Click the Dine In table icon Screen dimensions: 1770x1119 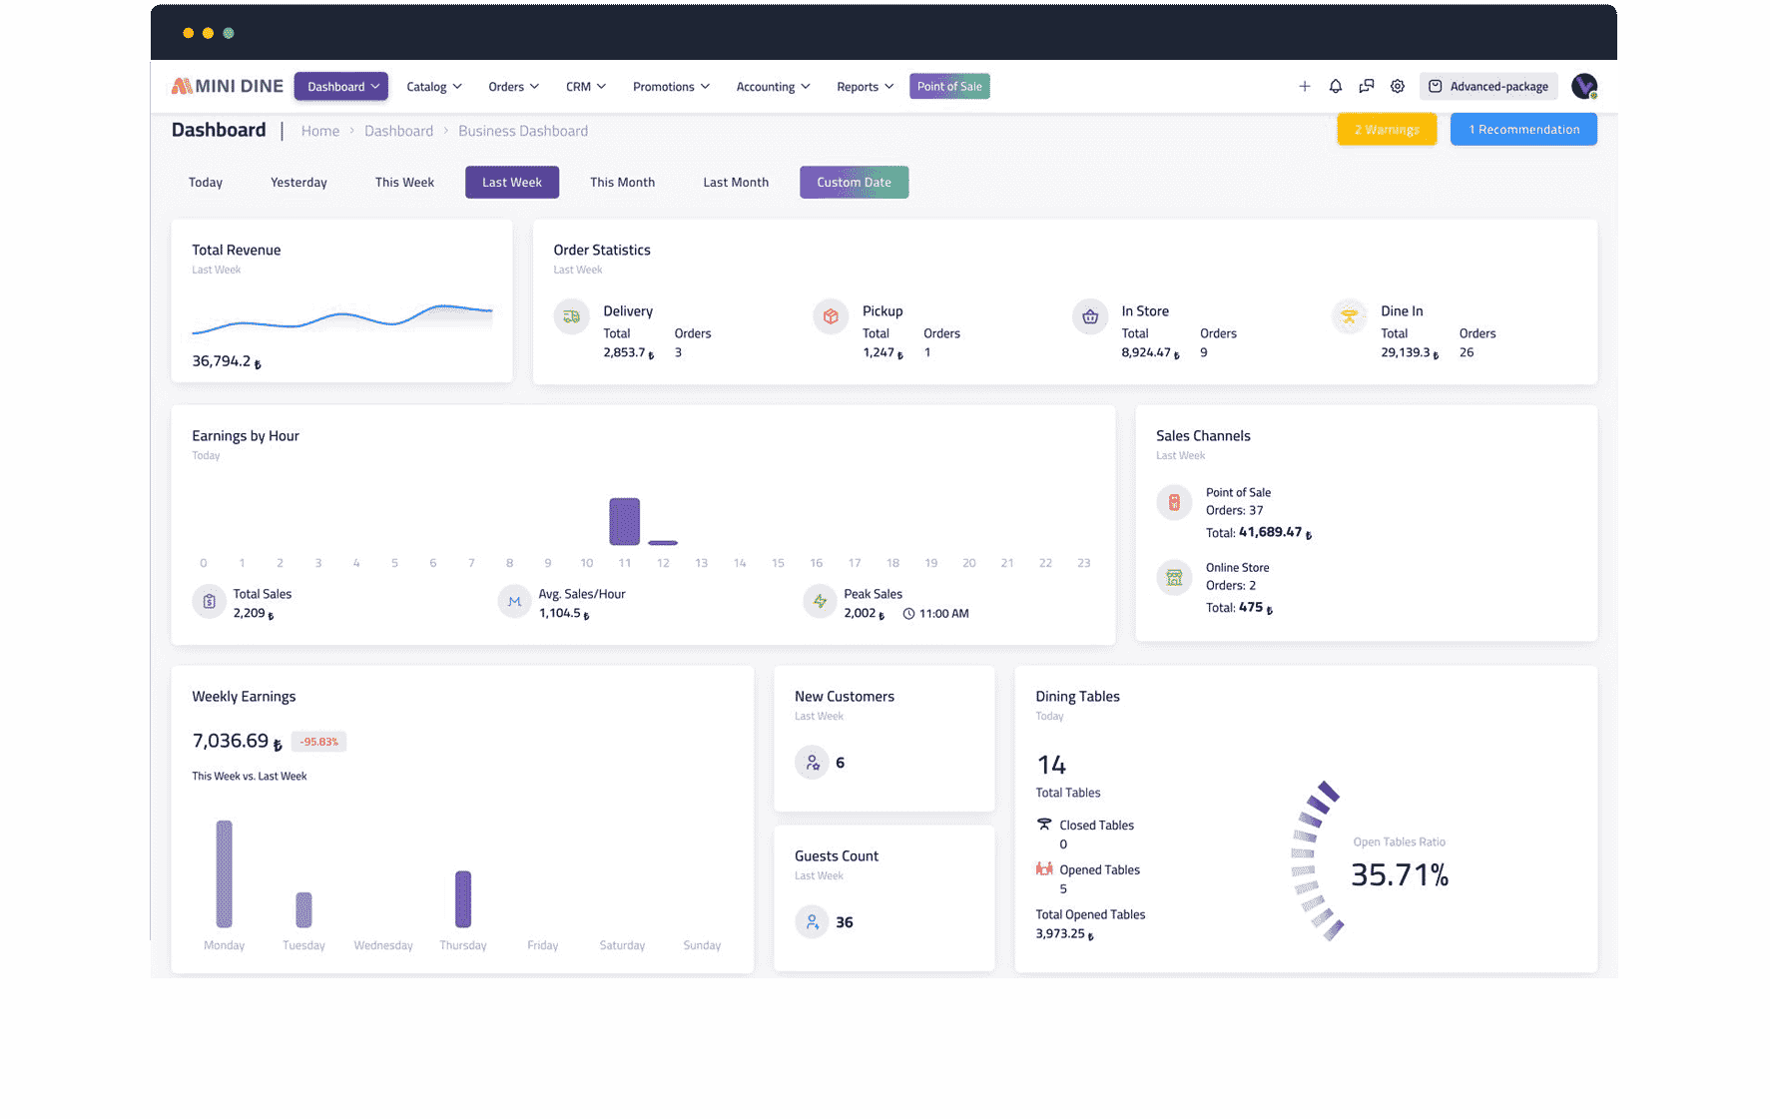[1350, 317]
